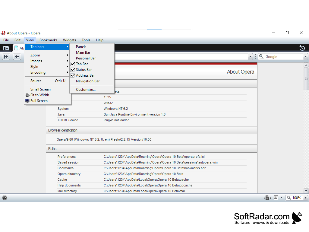Close the View menu
This screenshot has height=232, width=309.
[x=30, y=40]
